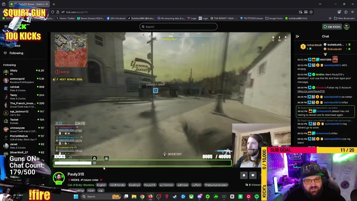Select the Destiny2 tag
This screenshot has width=357, height=201.
[134, 185]
